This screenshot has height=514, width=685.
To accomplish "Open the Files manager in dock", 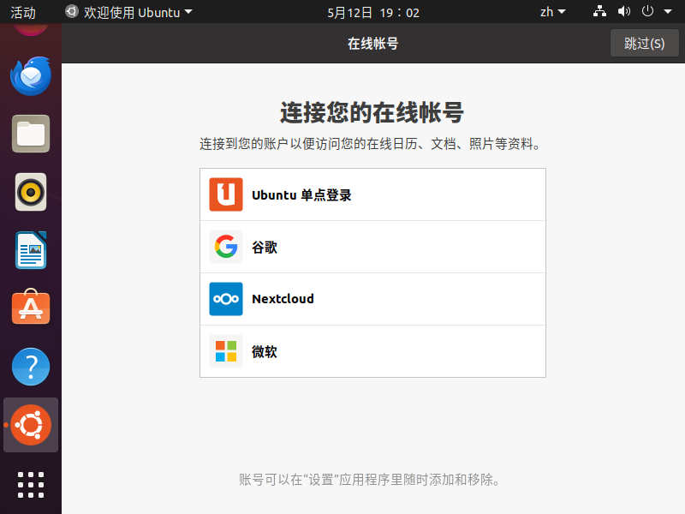I will 31,134.
